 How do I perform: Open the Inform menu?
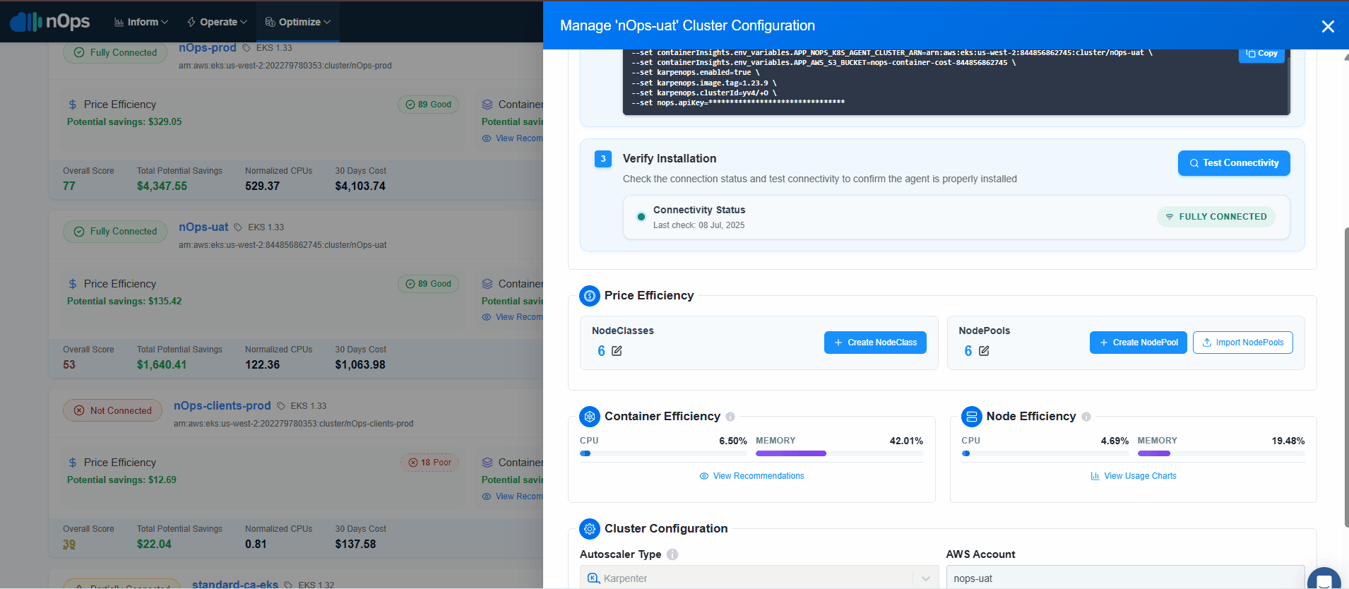(x=141, y=22)
